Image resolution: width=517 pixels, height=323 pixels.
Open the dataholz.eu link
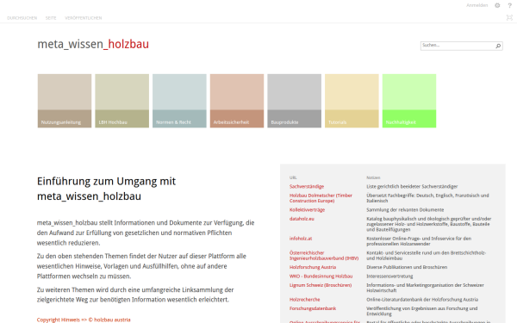302,219
